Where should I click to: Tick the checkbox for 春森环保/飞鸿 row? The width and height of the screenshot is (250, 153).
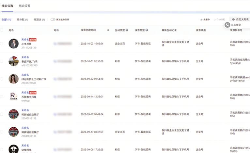coord(2,61)
